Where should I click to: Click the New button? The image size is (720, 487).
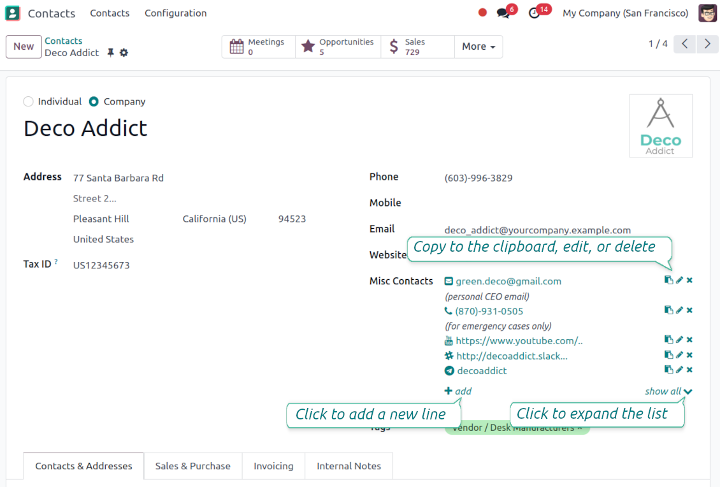pos(24,47)
